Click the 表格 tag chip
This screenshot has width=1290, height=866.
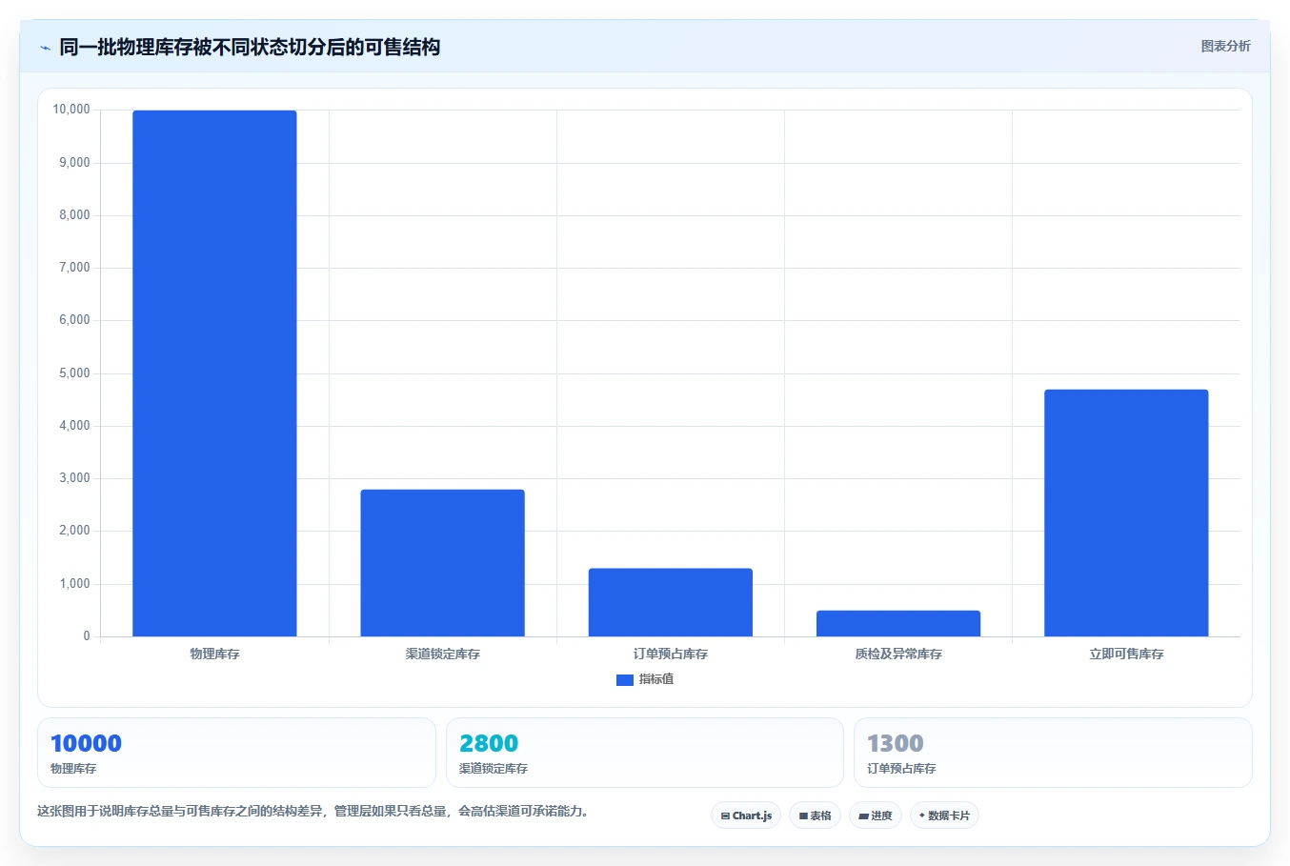tap(815, 816)
